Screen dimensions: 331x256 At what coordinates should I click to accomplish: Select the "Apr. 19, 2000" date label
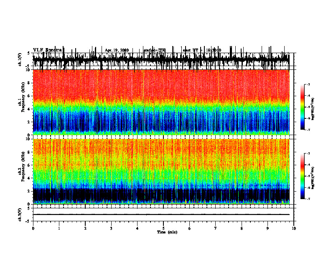(x=117, y=50)
